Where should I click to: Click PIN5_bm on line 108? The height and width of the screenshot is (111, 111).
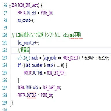click(47, 95)
